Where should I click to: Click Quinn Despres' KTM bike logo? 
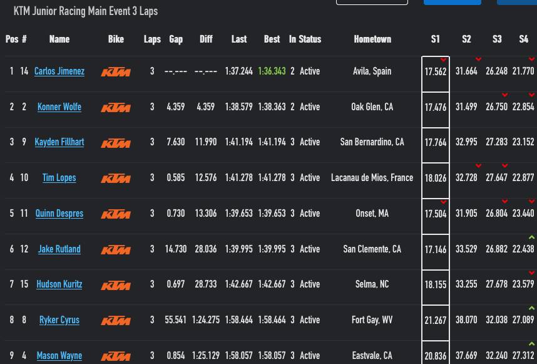[116, 214]
